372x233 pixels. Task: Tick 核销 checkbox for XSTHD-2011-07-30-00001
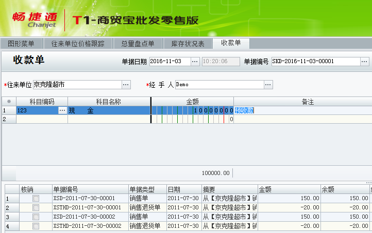tap(36, 207)
